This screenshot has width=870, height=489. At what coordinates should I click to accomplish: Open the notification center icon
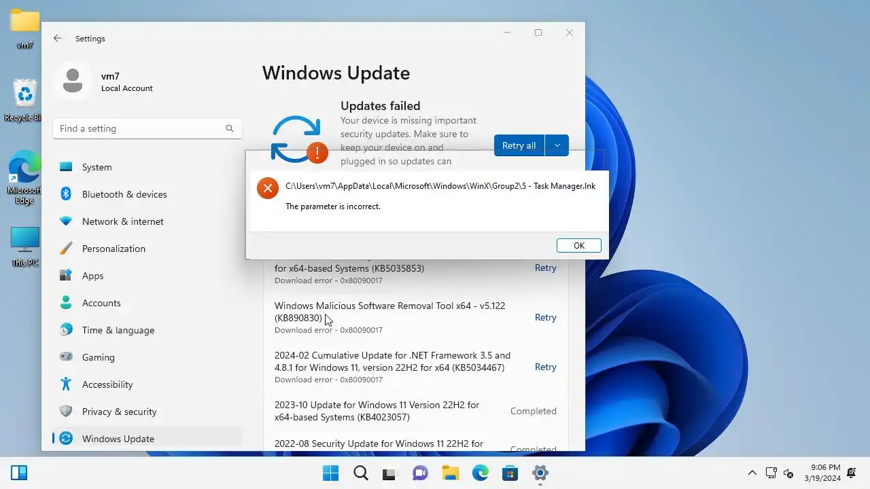pyautogui.click(x=852, y=473)
